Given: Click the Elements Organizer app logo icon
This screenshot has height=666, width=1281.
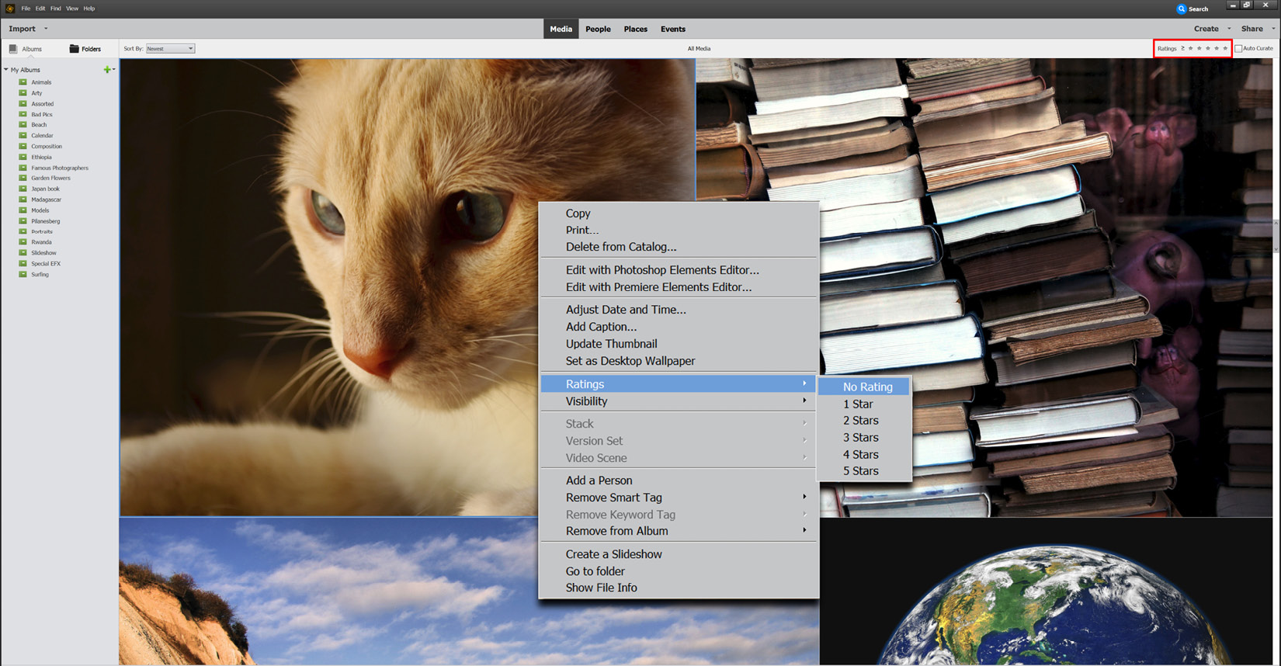Looking at the screenshot, I should [x=10, y=9].
